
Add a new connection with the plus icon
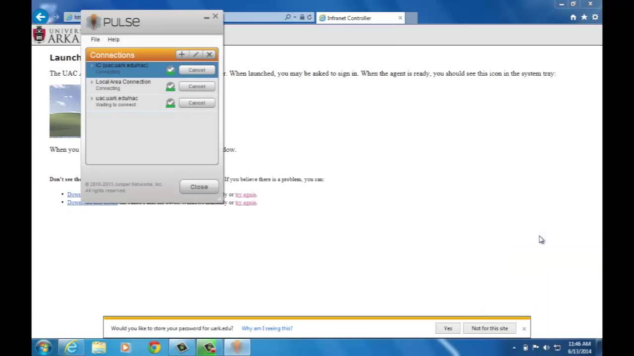(x=182, y=54)
